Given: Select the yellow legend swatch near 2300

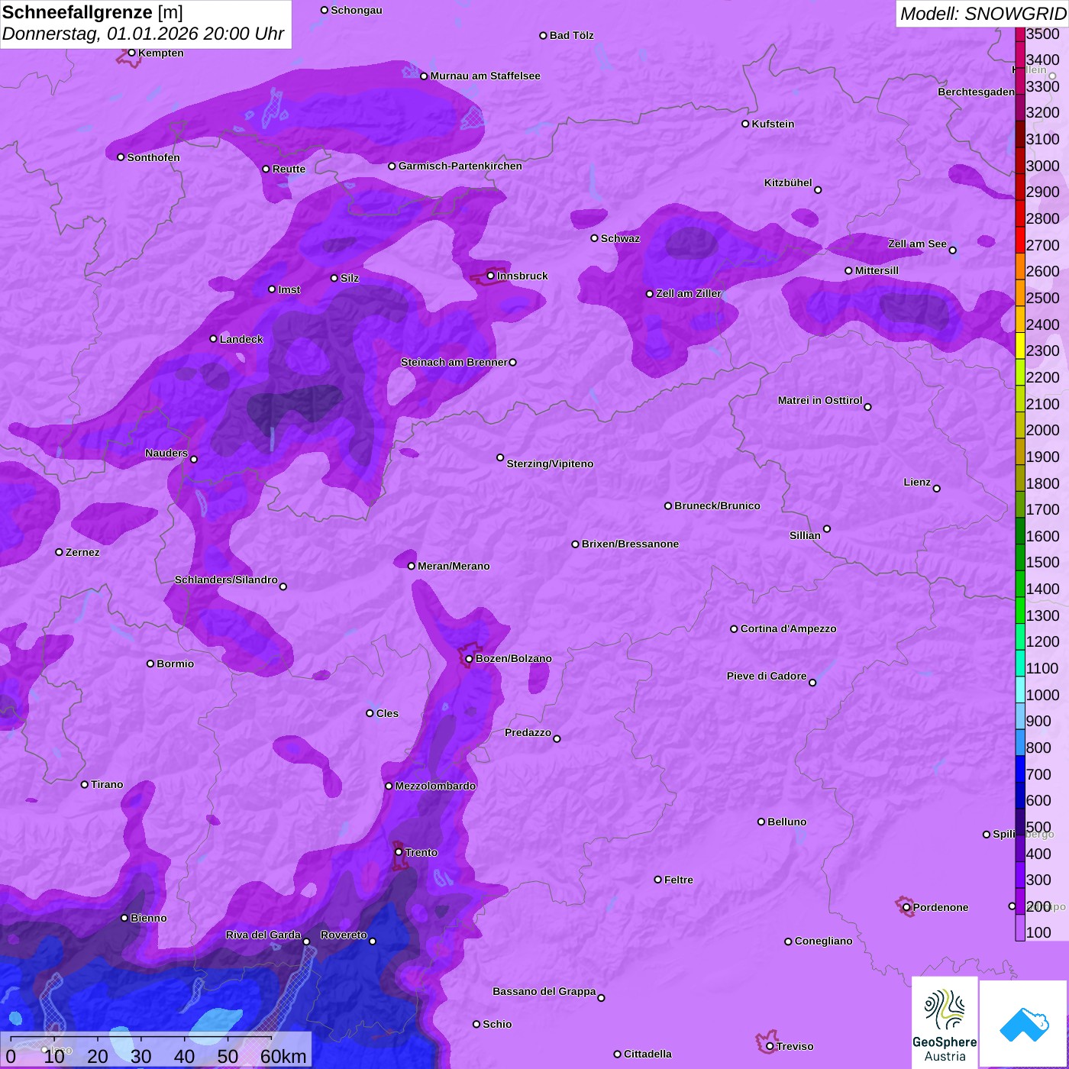Looking at the screenshot, I should coord(1020,344).
